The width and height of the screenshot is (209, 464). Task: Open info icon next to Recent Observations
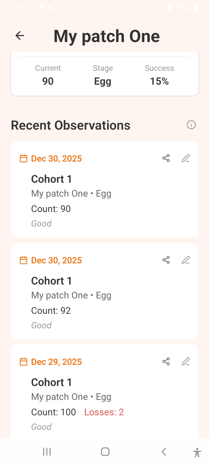click(x=191, y=125)
